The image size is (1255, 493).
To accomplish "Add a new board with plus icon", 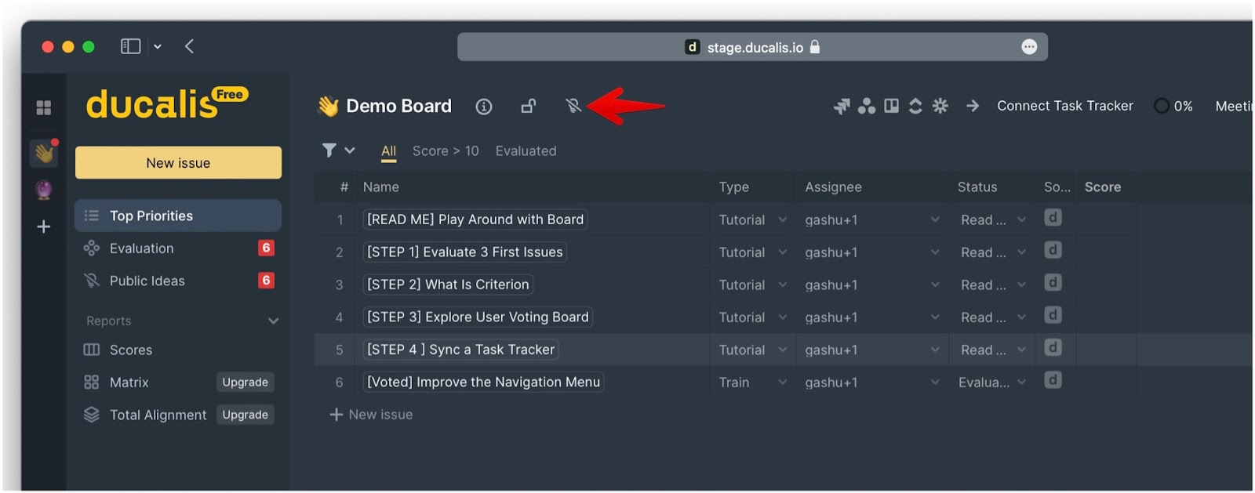I will (44, 227).
